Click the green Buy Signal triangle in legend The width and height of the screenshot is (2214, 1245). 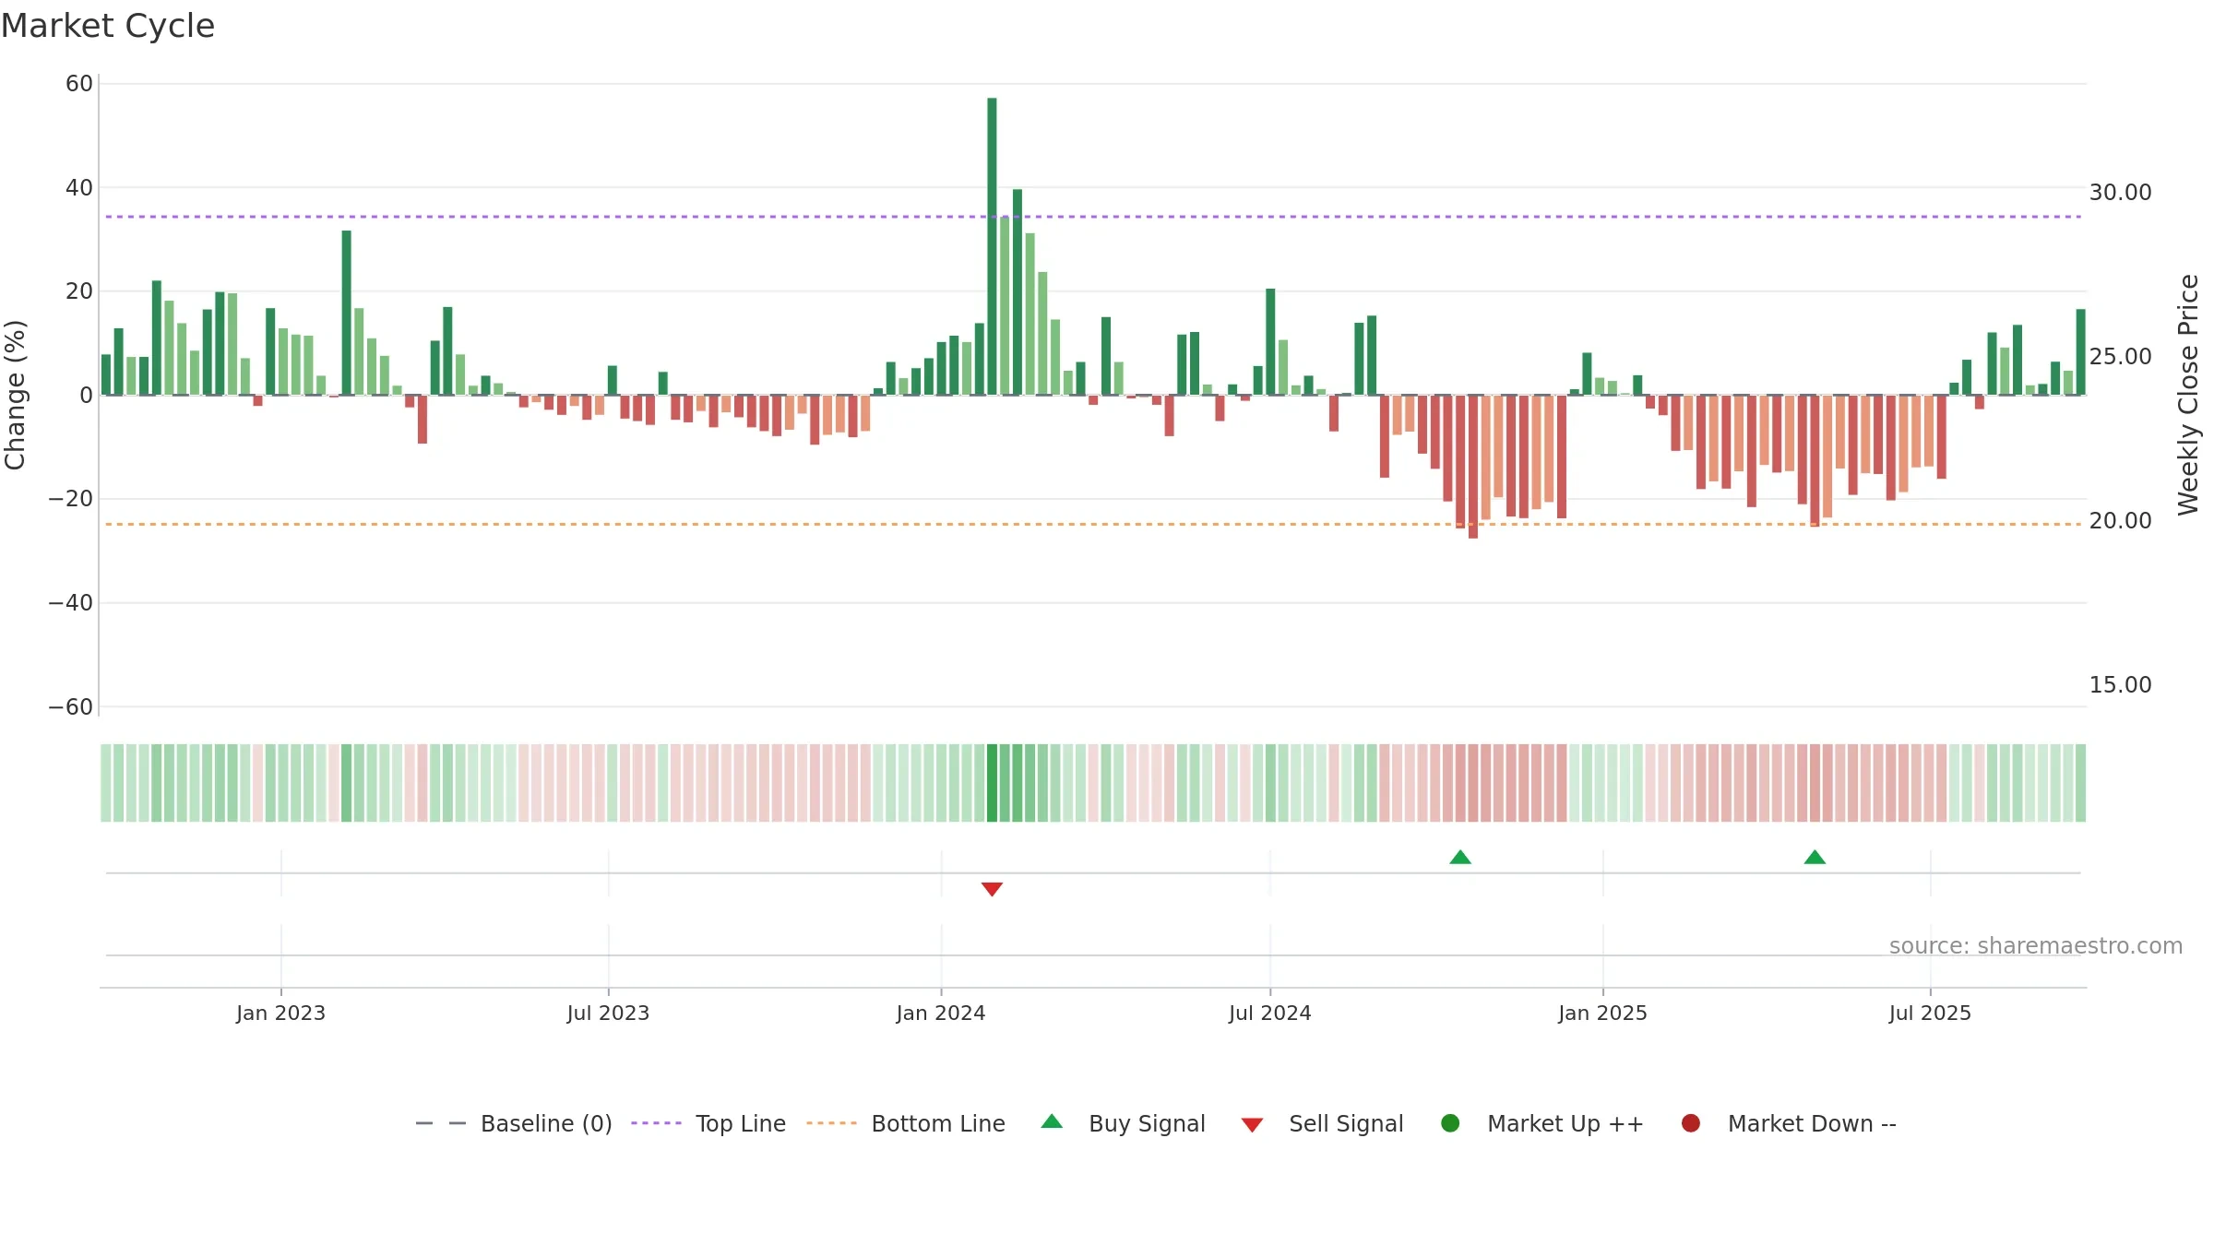click(x=1052, y=1121)
